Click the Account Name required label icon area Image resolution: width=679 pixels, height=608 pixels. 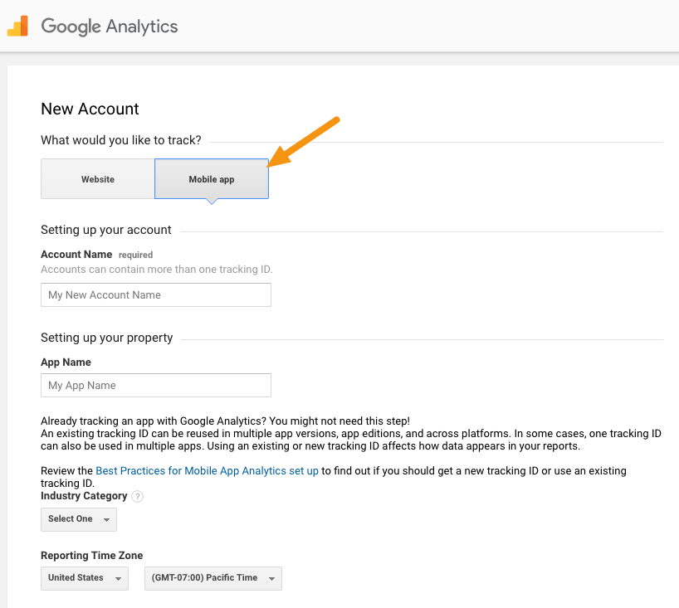(135, 255)
